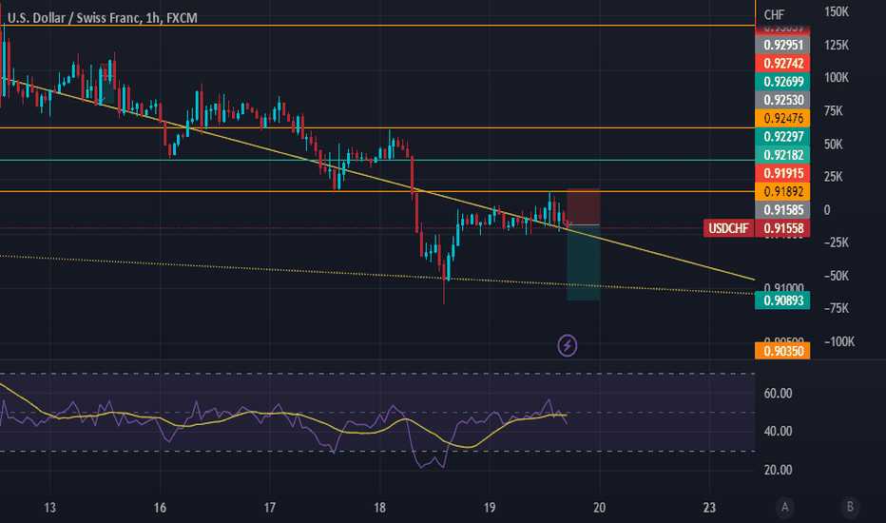886x523 pixels.
Task: Click the −75K volume scale label
Action: coord(837,308)
